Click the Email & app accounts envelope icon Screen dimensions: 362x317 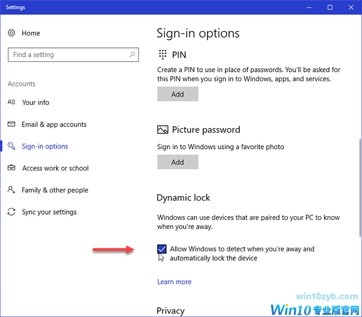tap(11, 125)
